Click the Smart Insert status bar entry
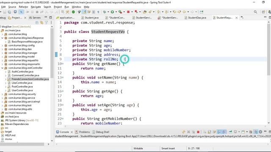 [168, 148]
